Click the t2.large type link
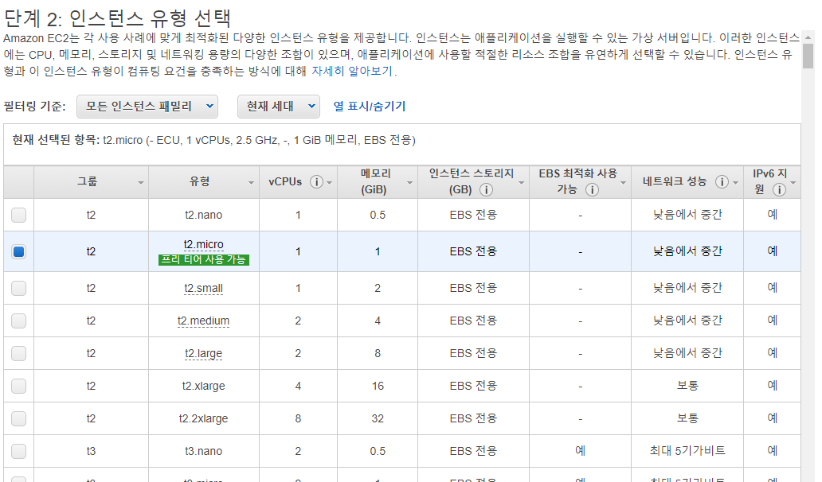822x482 pixels. pyautogui.click(x=203, y=354)
